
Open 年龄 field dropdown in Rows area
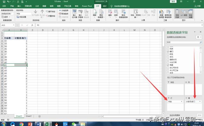tap(182, 101)
